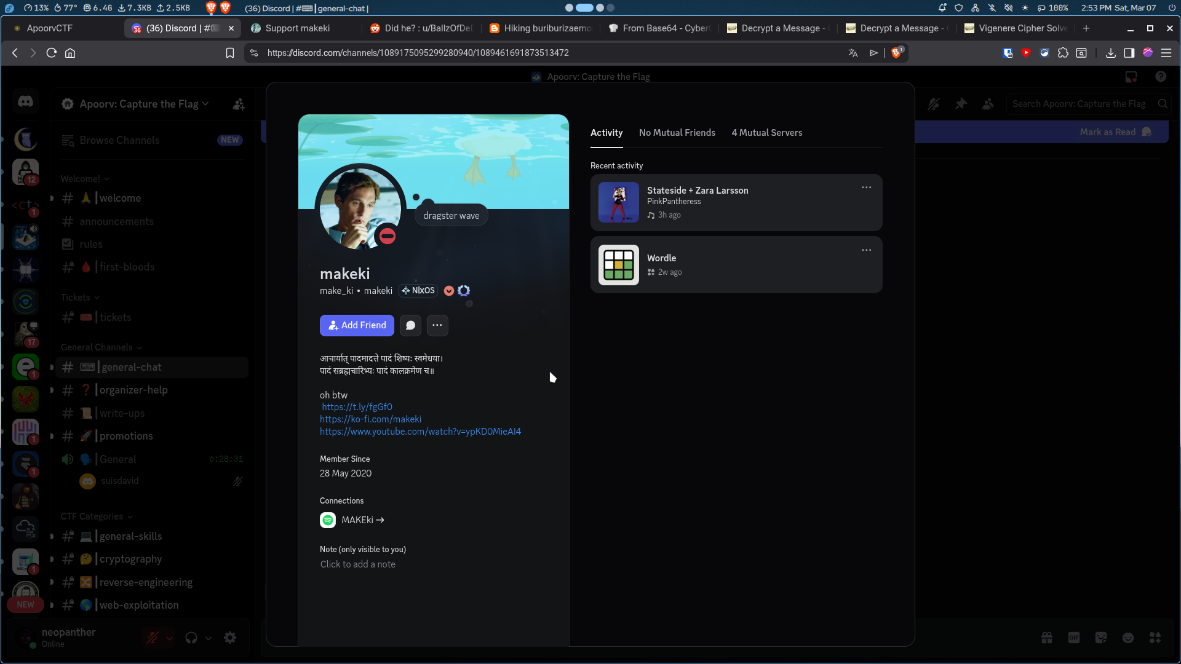Screen dimensions: 1181x664
Task: Open the browser downloads icon
Action: (1110, 53)
